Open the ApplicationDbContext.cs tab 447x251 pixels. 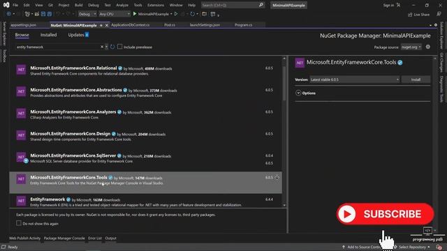tap(131, 25)
